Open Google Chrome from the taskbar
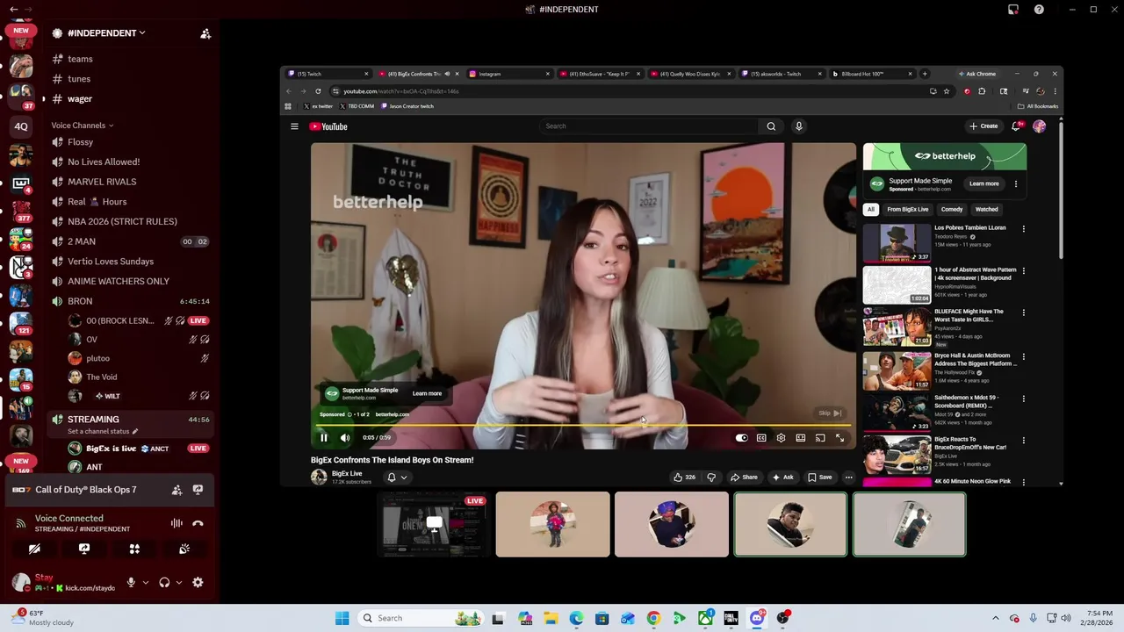Image resolution: width=1124 pixels, height=632 pixels. click(653, 618)
